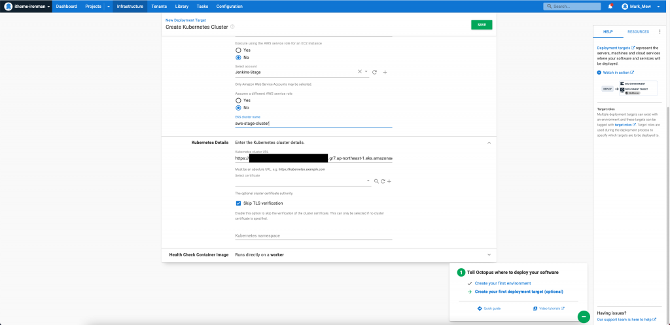This screenshot has width=670, height=325.
Task: Open the Video tutorials link
Action: 552,309
